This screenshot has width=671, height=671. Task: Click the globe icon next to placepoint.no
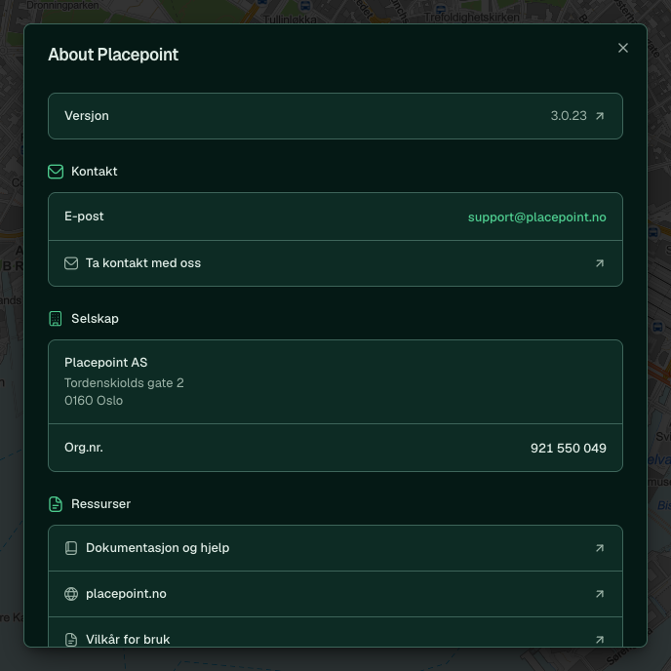tap(71, 594)
